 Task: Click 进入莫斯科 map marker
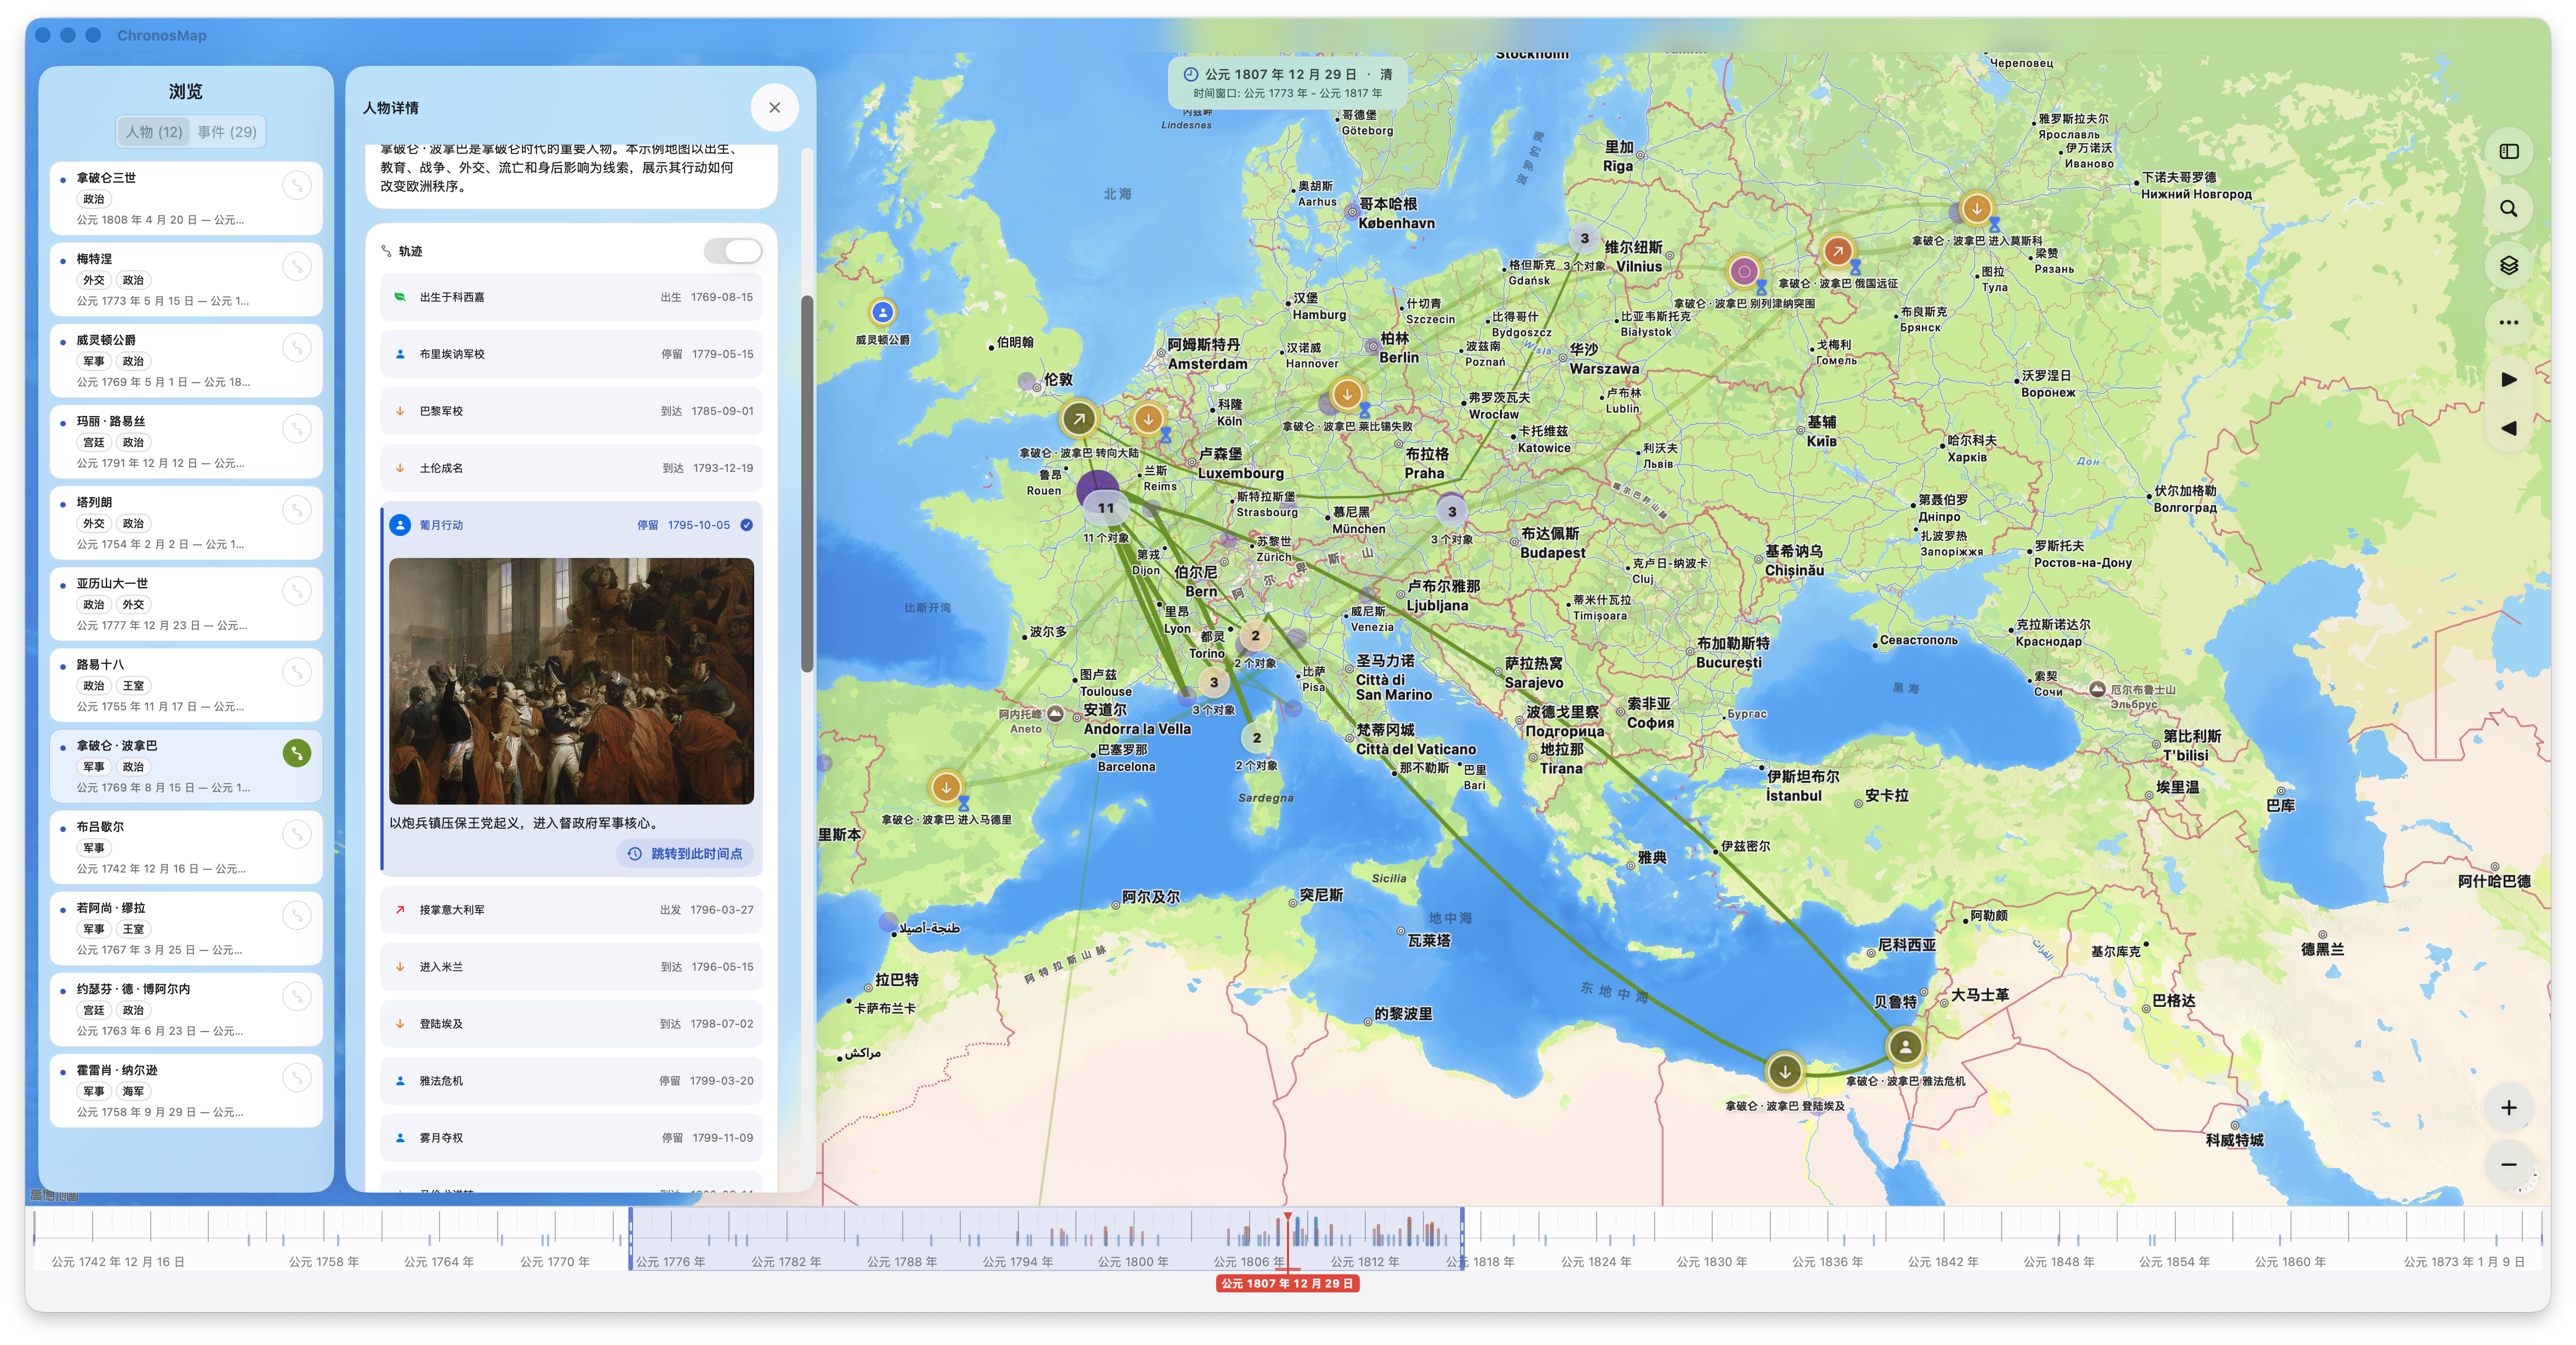(1976, 209)
